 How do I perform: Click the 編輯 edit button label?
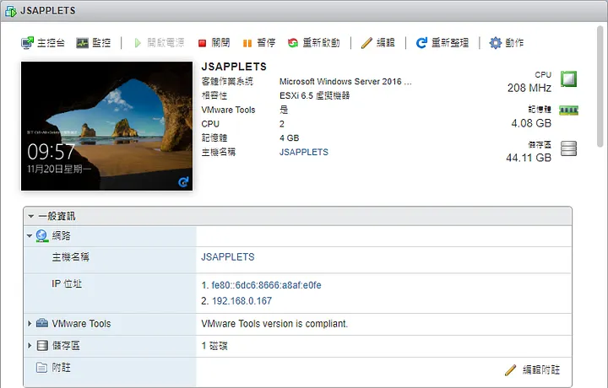[x=385, y=42]
